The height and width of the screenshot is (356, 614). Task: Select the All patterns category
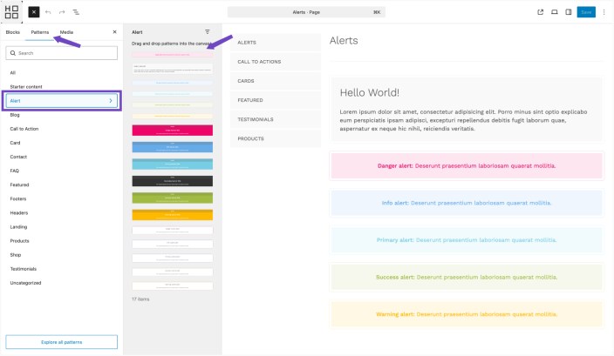point(13,73)
